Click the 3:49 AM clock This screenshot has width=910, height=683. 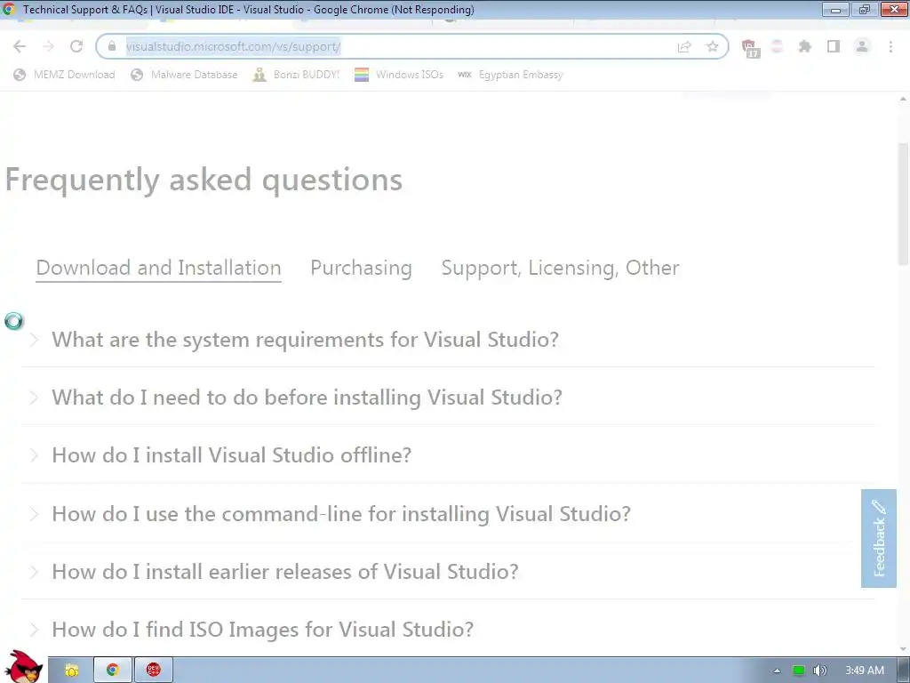tap(864, 671)
